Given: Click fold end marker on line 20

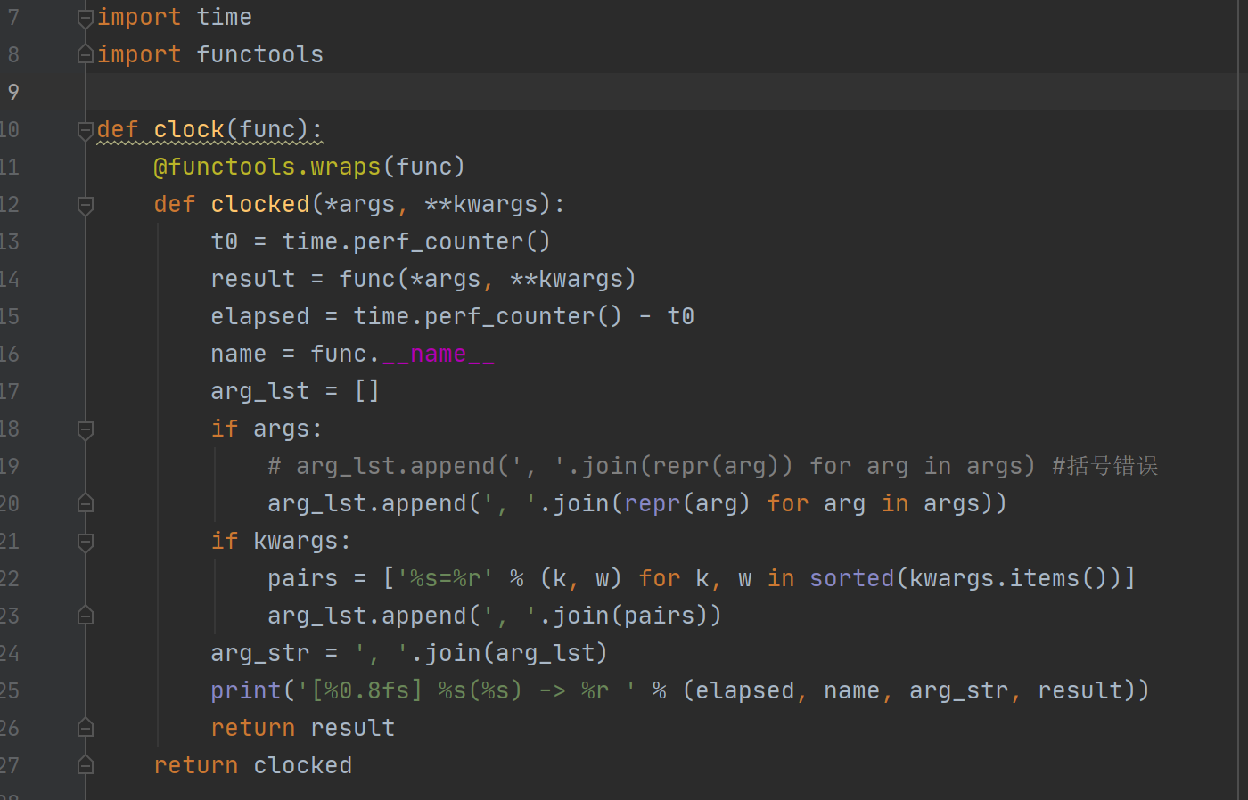Looking at the screenshot, I should pyautogui.click(x=86, y=504).
